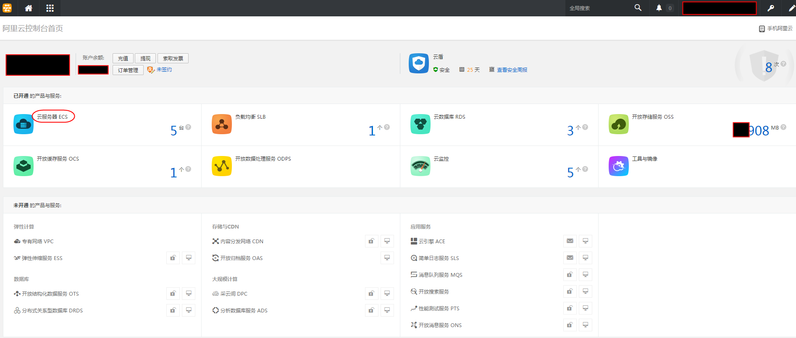The image size is (796, 338).
Task: Click the 充值 recharge button
Action: coord(123,58)
